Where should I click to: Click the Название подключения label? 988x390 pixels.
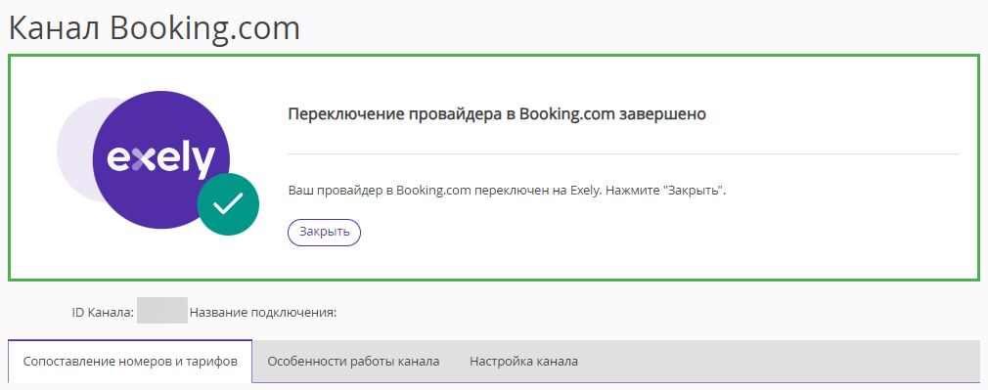(x=263, y=312)
